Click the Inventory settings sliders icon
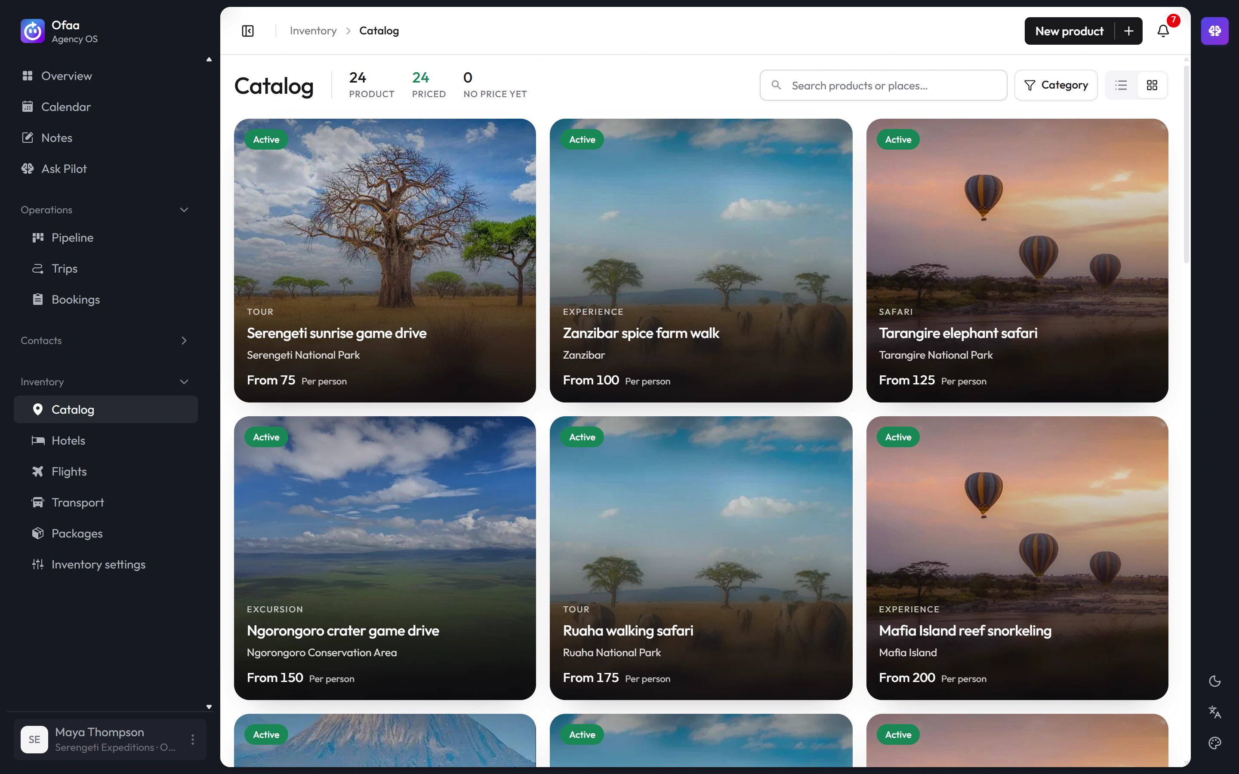This screenshot has width=1239, height=774. [38, 564]
